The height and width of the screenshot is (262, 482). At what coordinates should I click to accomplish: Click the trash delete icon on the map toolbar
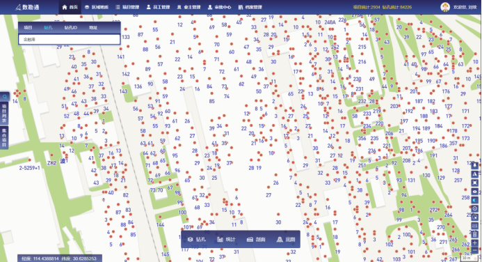click(x=475, y=234)
